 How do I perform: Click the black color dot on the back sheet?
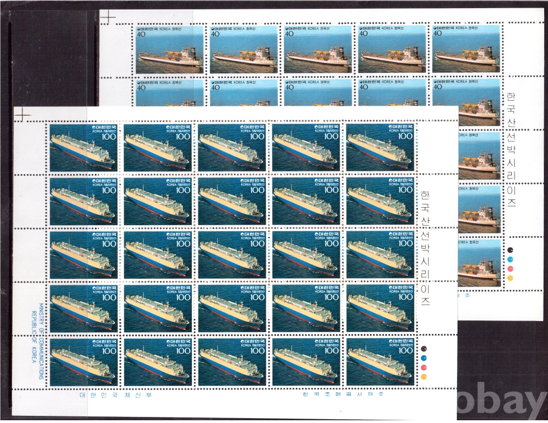[511, 248]
